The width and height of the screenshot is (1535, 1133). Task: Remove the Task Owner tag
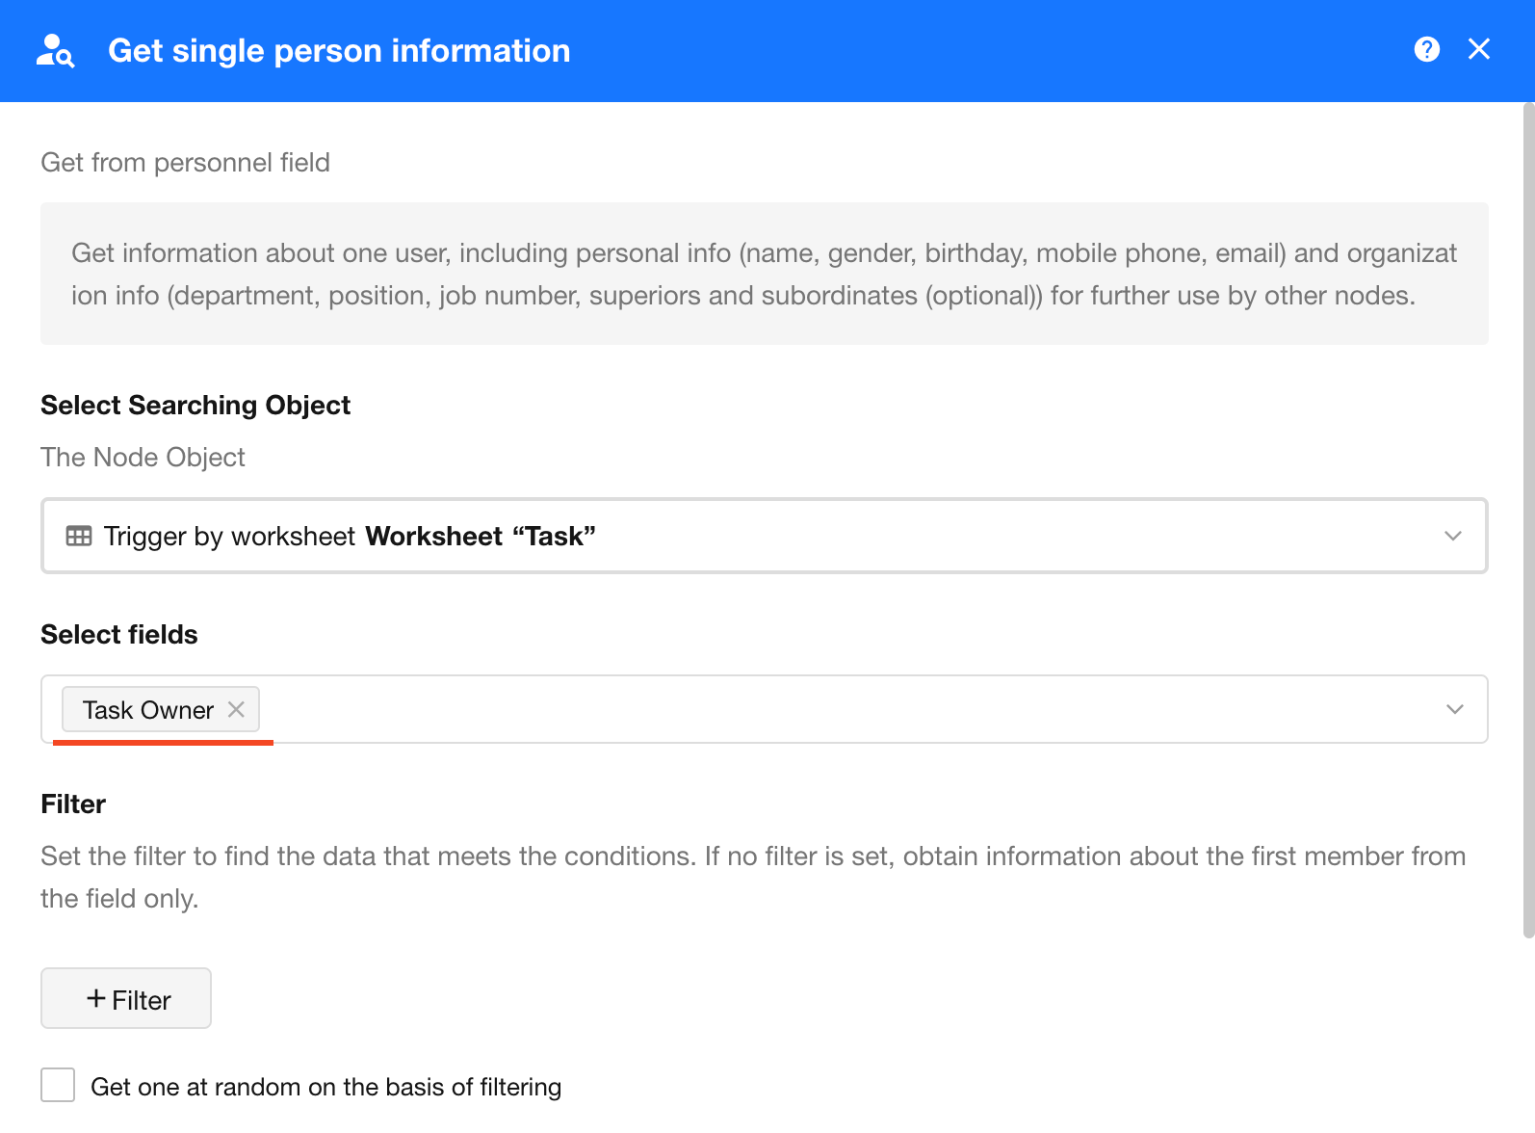236,710
